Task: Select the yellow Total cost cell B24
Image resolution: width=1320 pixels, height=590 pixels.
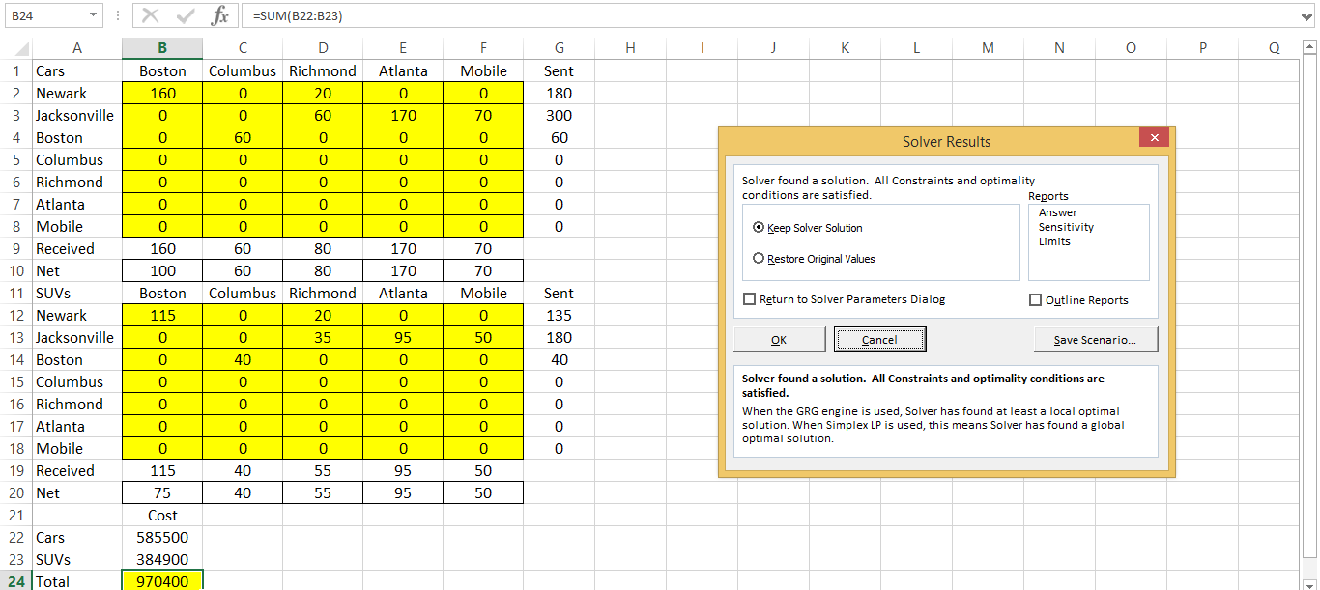Action: tap(161, 581)
